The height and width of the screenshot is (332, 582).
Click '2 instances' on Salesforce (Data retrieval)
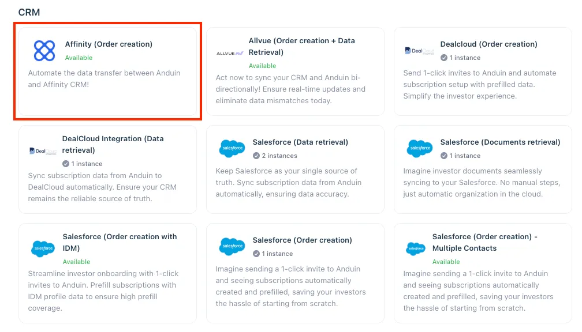(279, 156)
